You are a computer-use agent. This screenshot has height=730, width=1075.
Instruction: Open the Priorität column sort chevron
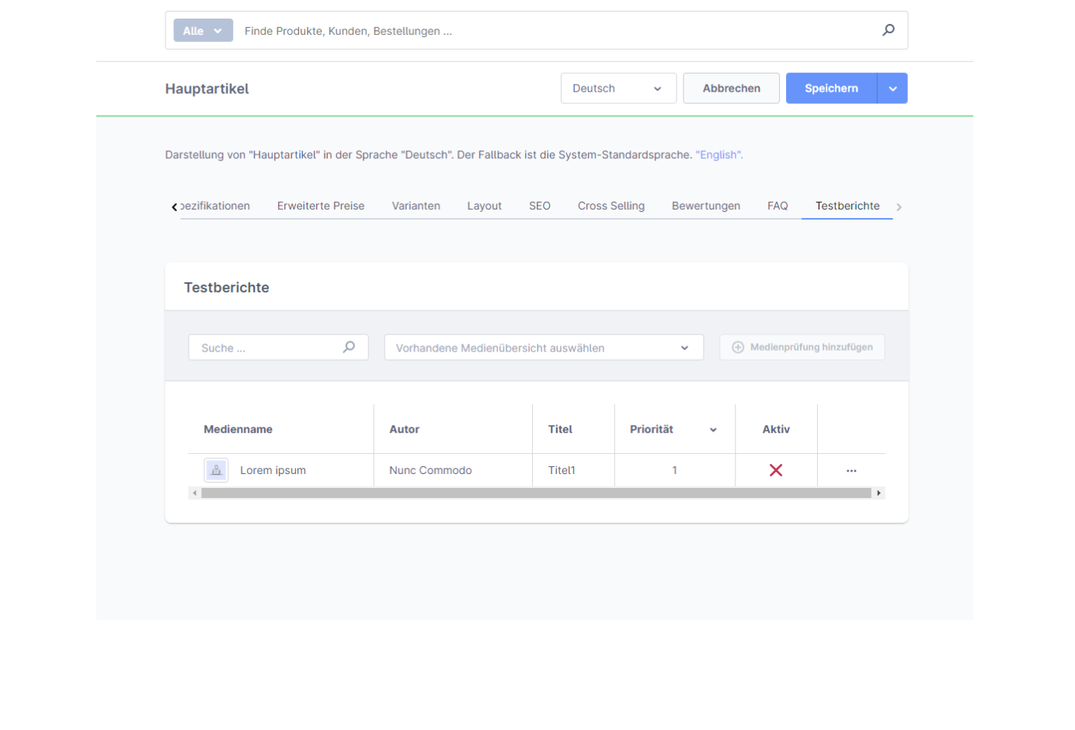pos(713,430)
